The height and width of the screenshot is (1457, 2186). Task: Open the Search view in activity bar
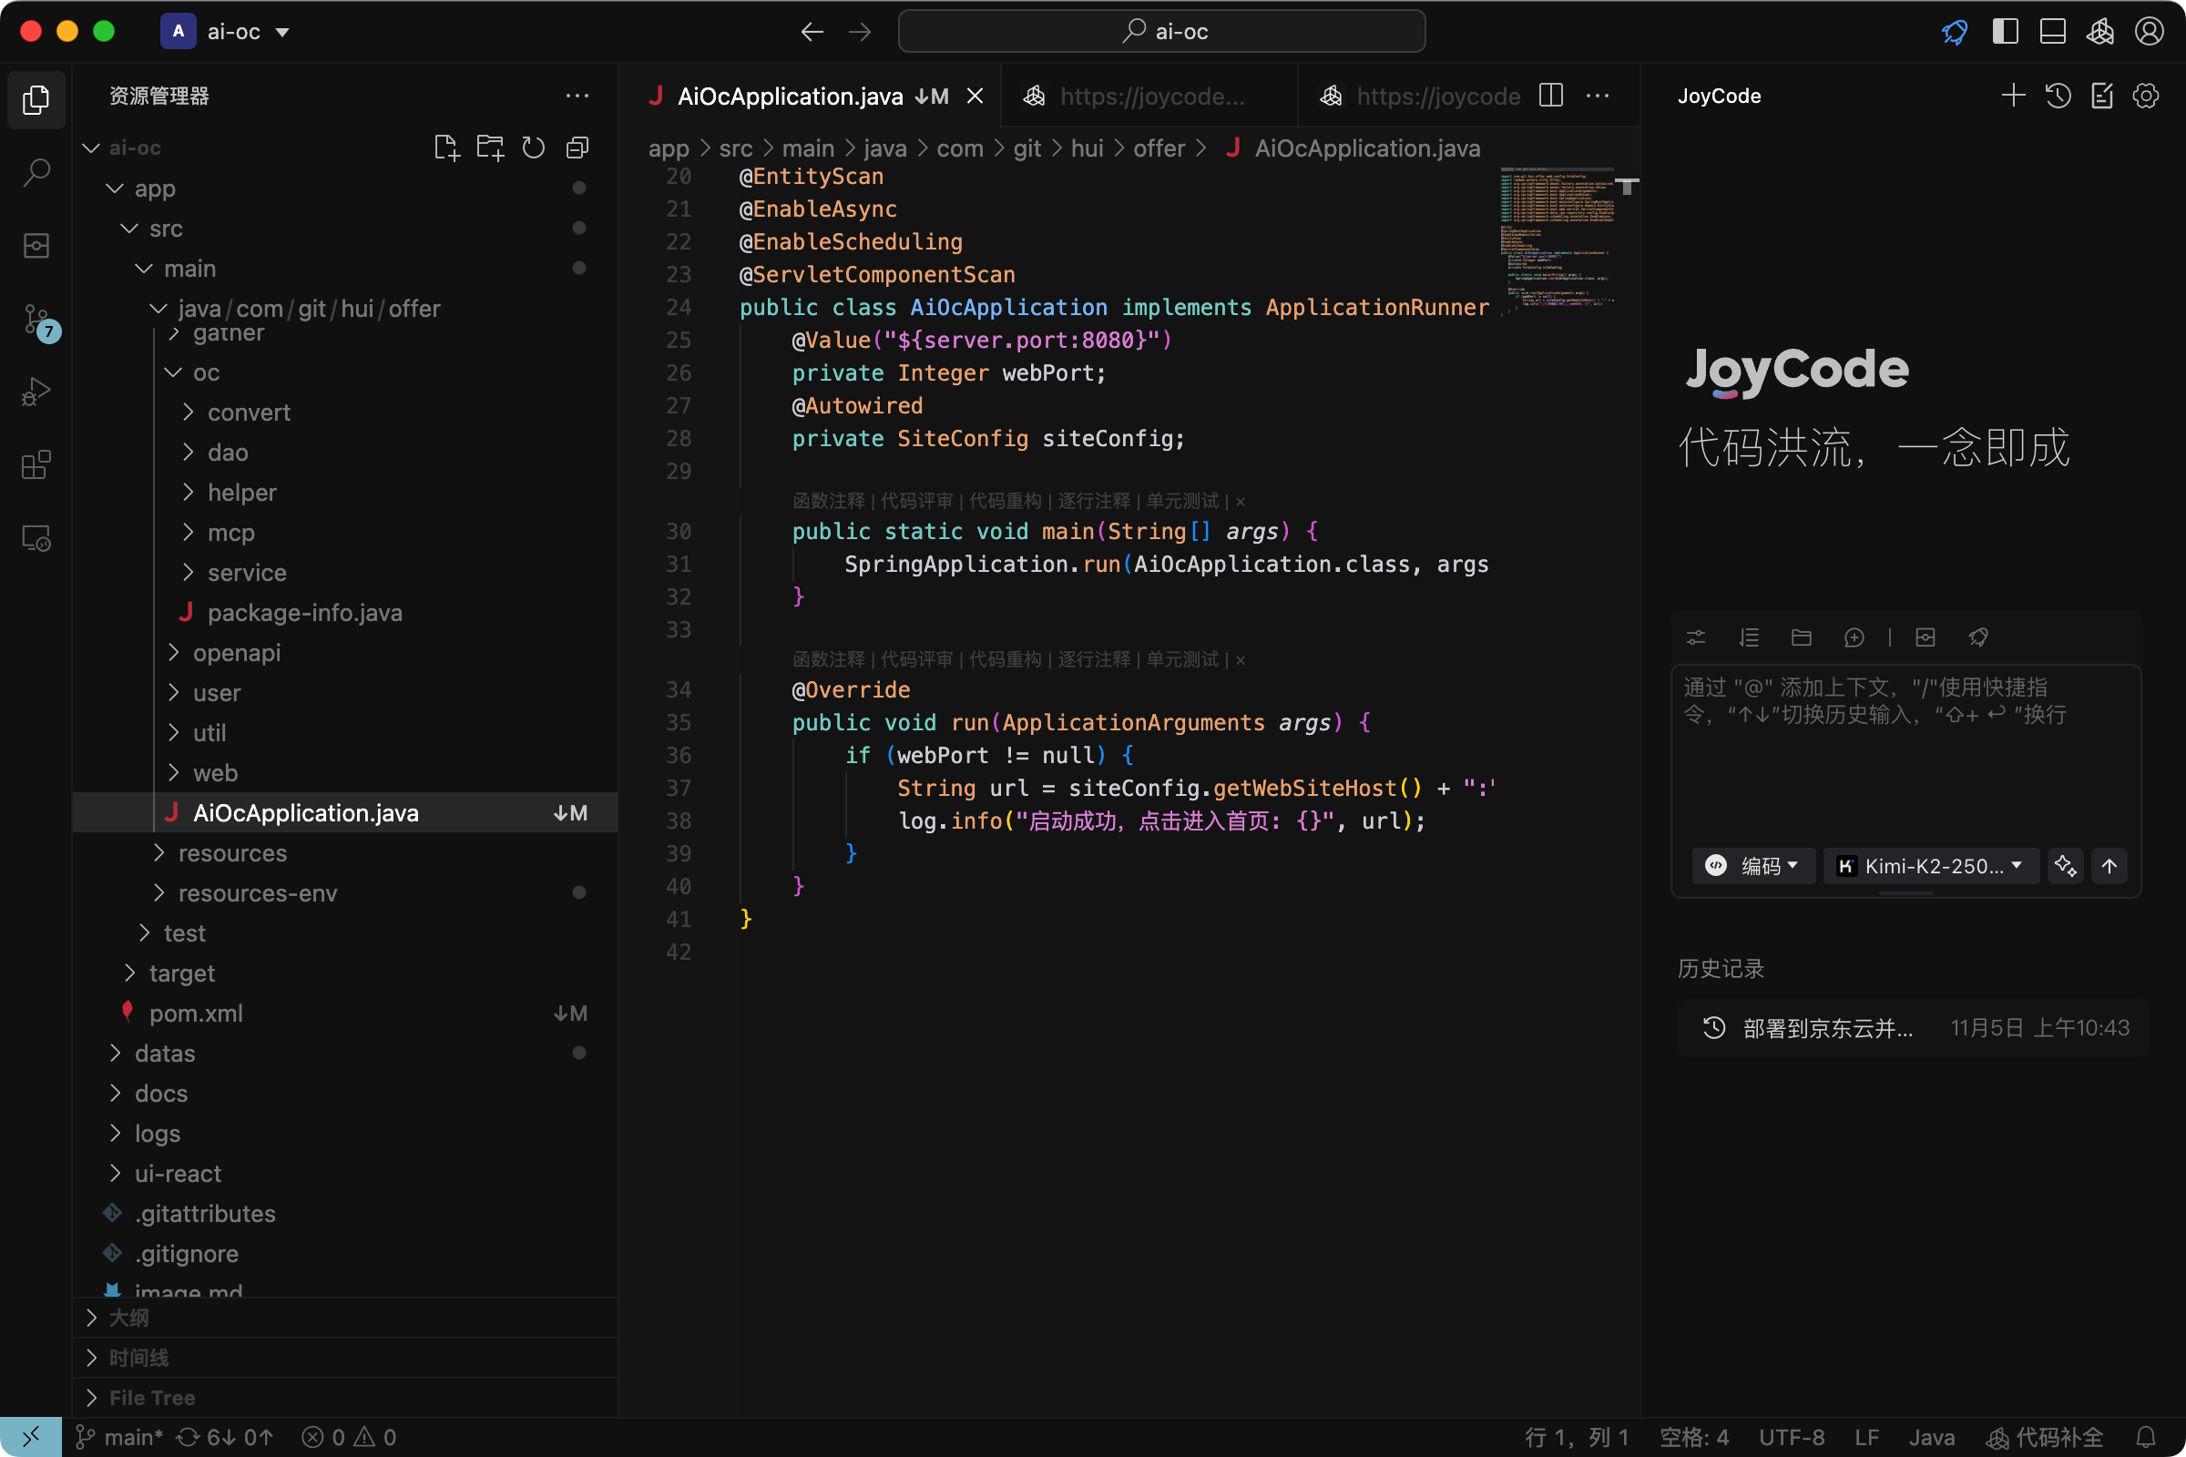click(36, 172)
